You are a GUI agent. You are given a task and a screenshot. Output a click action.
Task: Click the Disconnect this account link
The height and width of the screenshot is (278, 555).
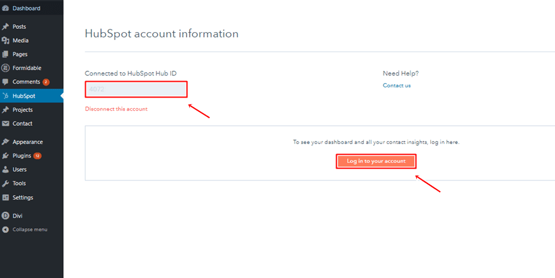tap(116, 109)
